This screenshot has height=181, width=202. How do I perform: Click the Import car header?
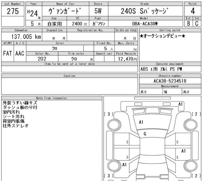click(104, 53)
